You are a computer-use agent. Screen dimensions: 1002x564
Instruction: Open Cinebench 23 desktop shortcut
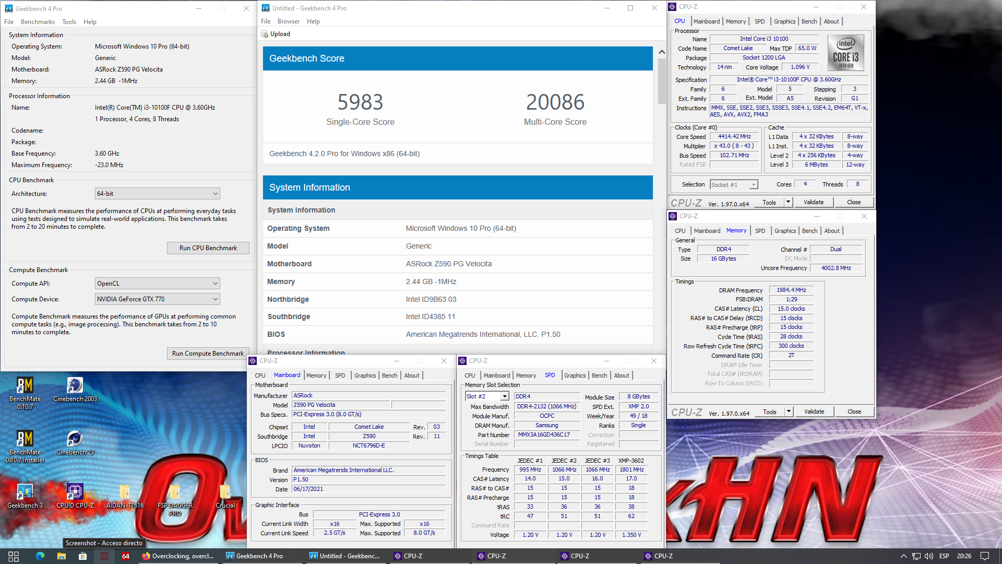click(75, 443)
